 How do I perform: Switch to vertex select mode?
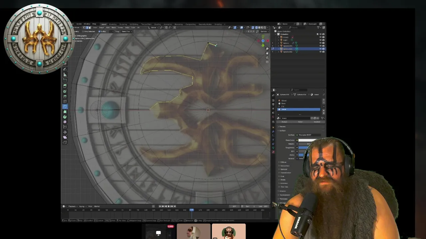click(x=84, y=28)
